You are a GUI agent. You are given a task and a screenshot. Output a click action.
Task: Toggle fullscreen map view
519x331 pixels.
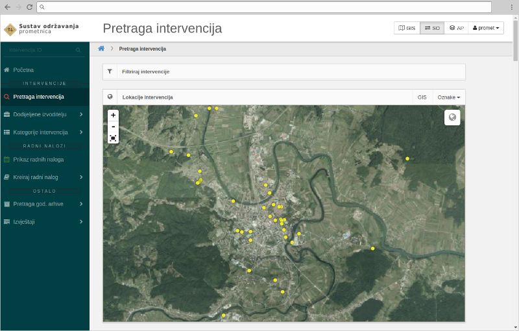[114, 138]
